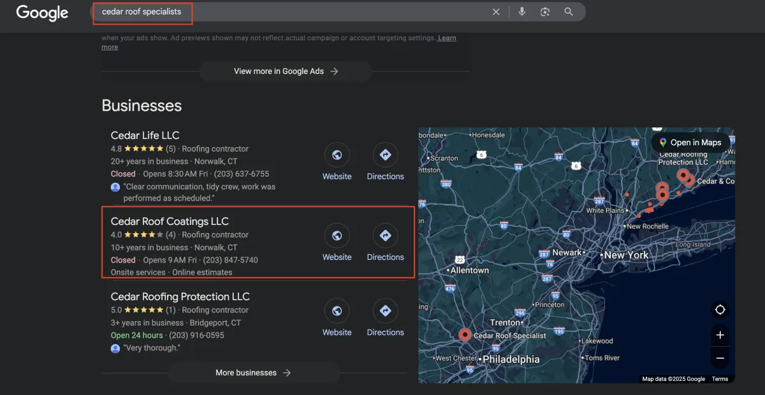Zoom in on the map
The image size is (765, 395).
(720, 335)
